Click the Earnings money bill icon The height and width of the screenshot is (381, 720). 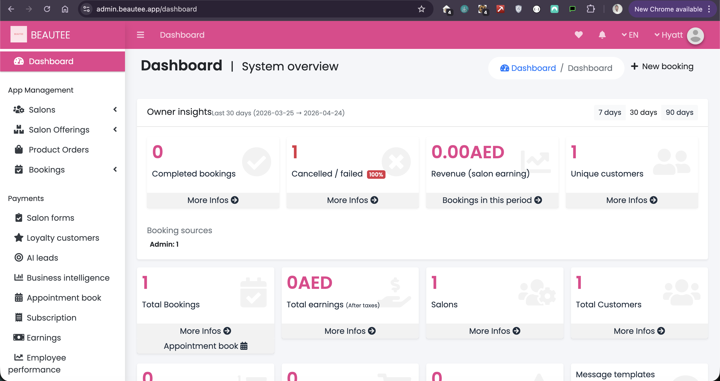click(x=19, y=337)
